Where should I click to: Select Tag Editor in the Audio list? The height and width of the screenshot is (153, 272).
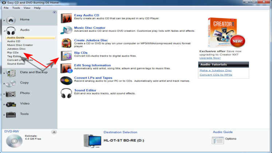(13, 56)
